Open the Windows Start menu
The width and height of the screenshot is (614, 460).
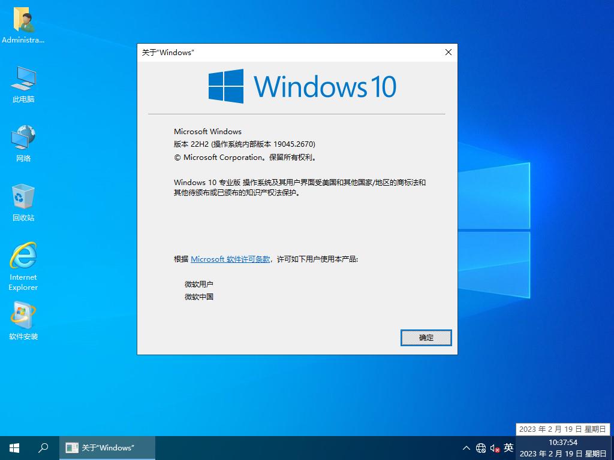coord(14,447)
